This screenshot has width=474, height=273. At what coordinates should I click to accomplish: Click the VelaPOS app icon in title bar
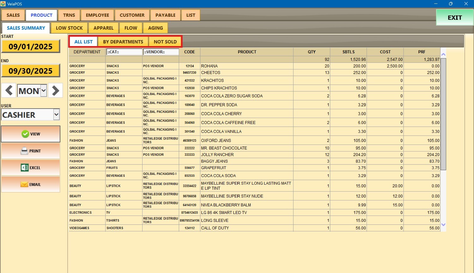[x=3, y=4]
